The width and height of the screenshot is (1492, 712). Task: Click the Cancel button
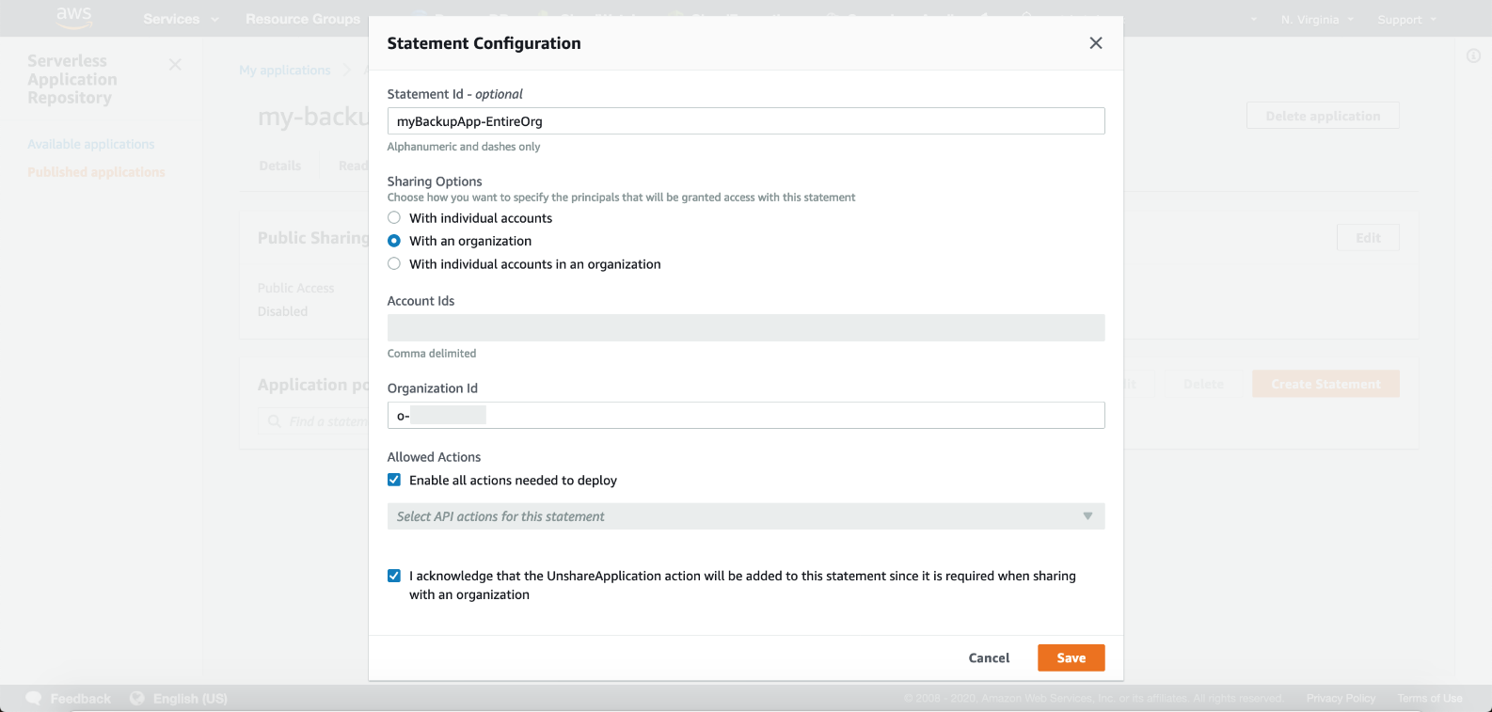point(989,658)
